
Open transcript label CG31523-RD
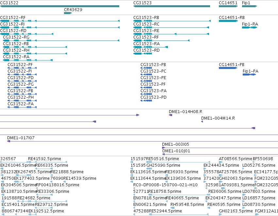click(146, 50)
